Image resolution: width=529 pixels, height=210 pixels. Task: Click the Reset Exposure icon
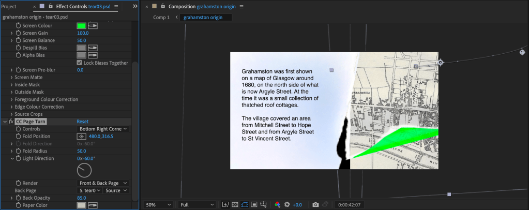(x=286, y=205)
